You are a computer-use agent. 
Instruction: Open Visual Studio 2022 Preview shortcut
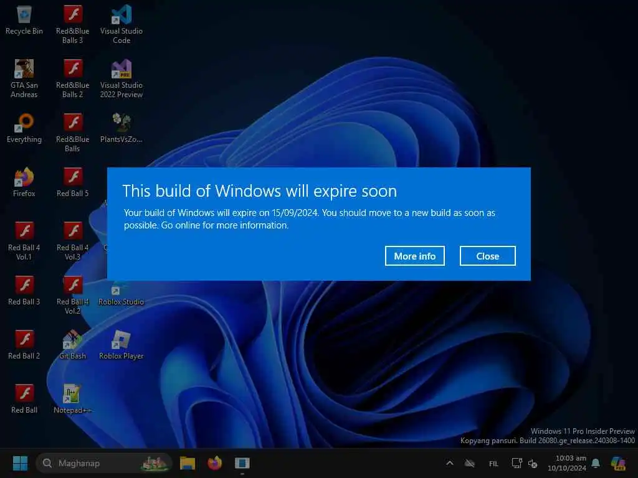(121, 78)
